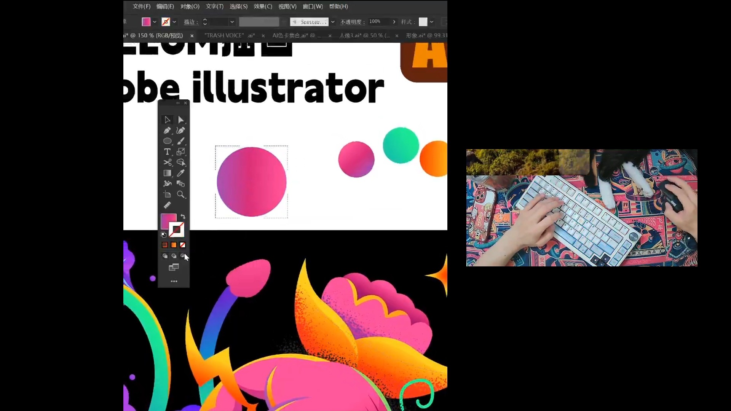731x411 pixels.
Task: Select the Puppet Warp tool
Action: pyautogui.click(x=167, y=184)
